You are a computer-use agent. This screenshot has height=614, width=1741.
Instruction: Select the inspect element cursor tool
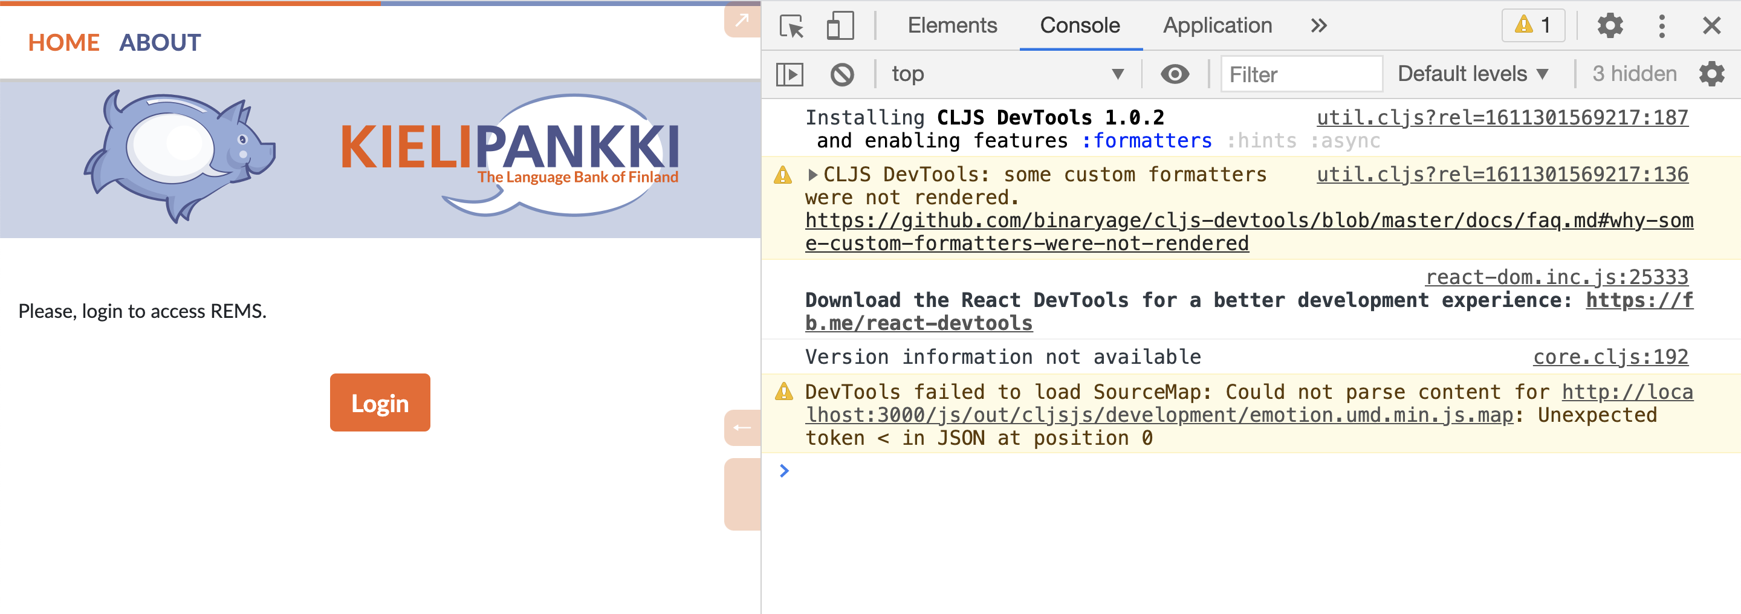pos(792,25)
